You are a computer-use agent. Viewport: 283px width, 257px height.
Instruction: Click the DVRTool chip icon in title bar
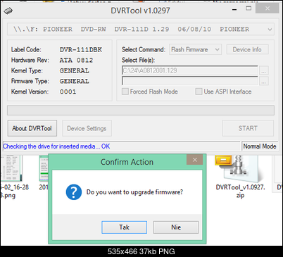8,11
